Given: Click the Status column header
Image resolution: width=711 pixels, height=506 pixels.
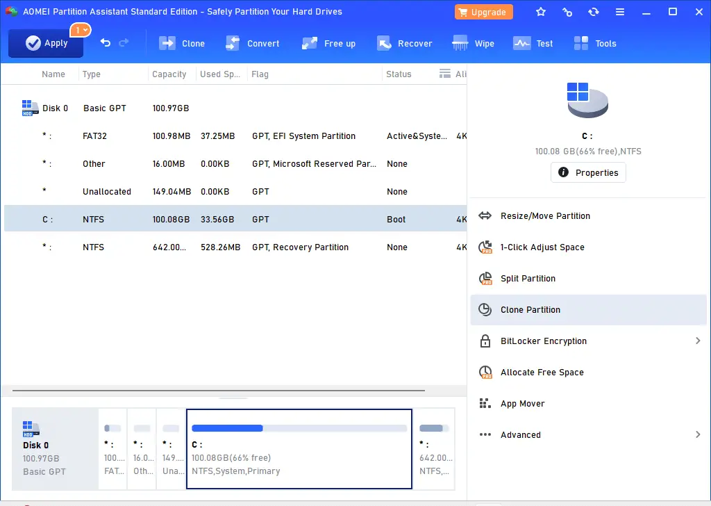Looking at the screenshot, I should click(x=399, y=74).
